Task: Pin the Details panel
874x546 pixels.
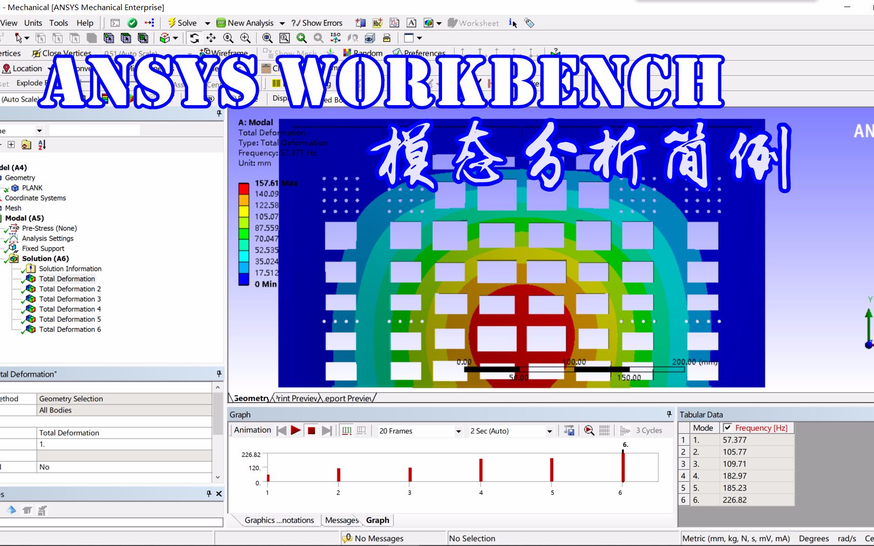Action: click(219, 374)
